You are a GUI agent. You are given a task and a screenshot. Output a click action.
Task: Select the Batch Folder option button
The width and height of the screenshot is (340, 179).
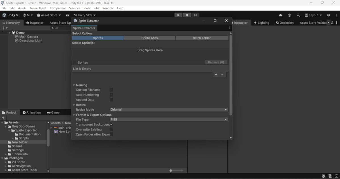point(202,38)
